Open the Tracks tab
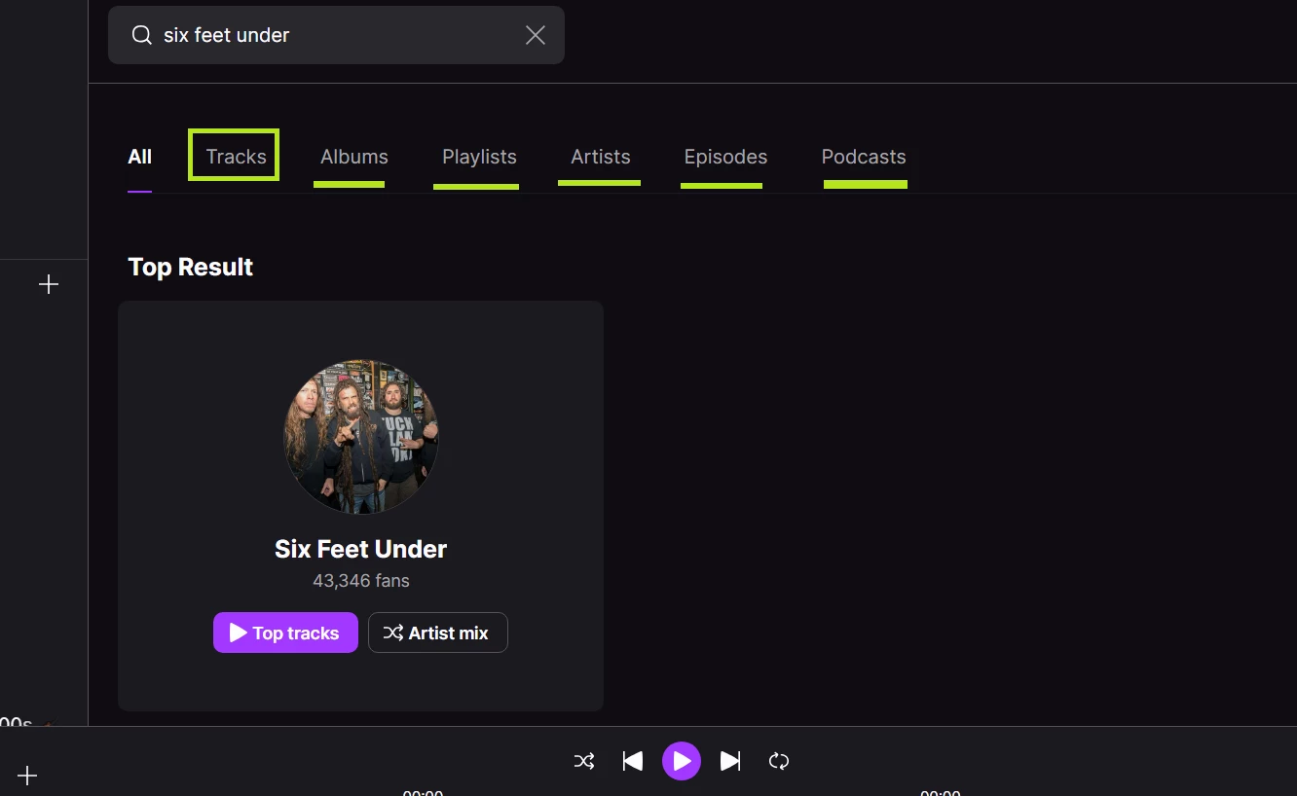This screenshot has width=1297, height=796. pyautogui.click(x=236, y=157)
